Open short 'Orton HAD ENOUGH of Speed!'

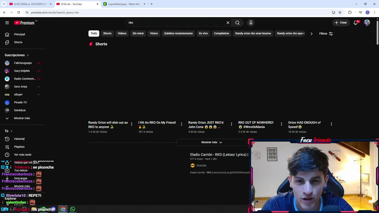(x=304, y=125)
